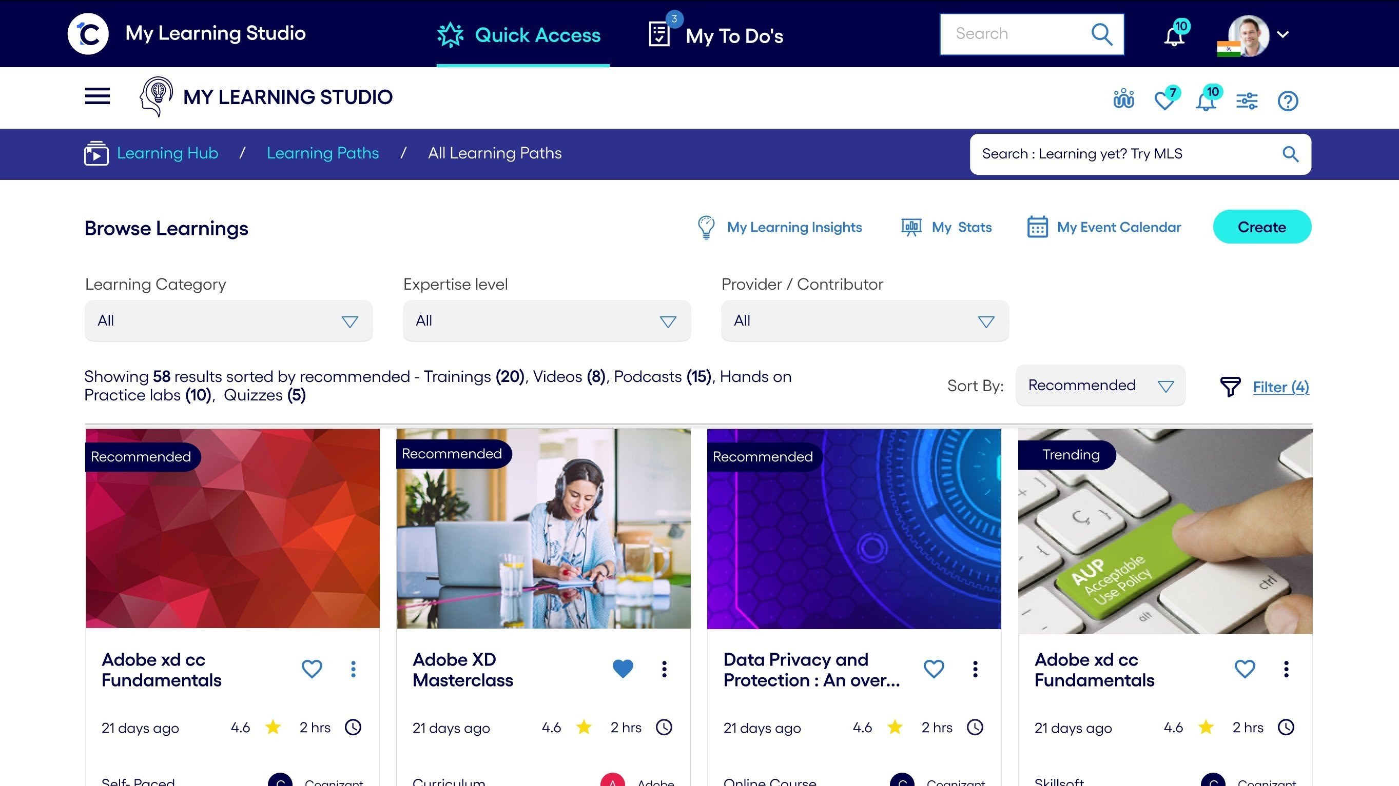Viewport: 1399px width, 786px height.
Task: Expand the Learning Category dropdown
Action: [x=229, y=320]
